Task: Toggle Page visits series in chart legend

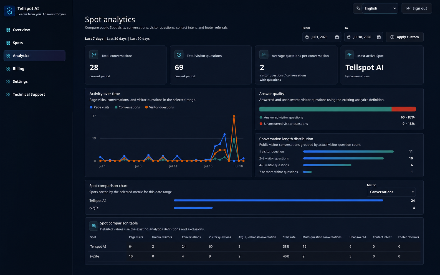Action: (x=100, y=107)
